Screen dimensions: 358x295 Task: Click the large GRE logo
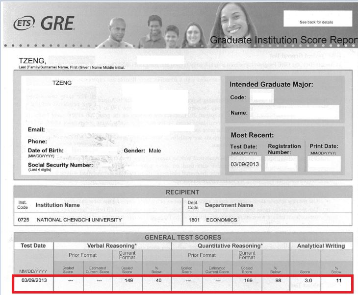pos(58,23)
